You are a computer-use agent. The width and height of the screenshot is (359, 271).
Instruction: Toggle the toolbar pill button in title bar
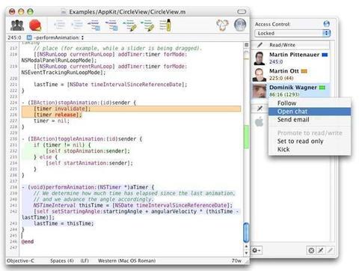click(242, 11)
